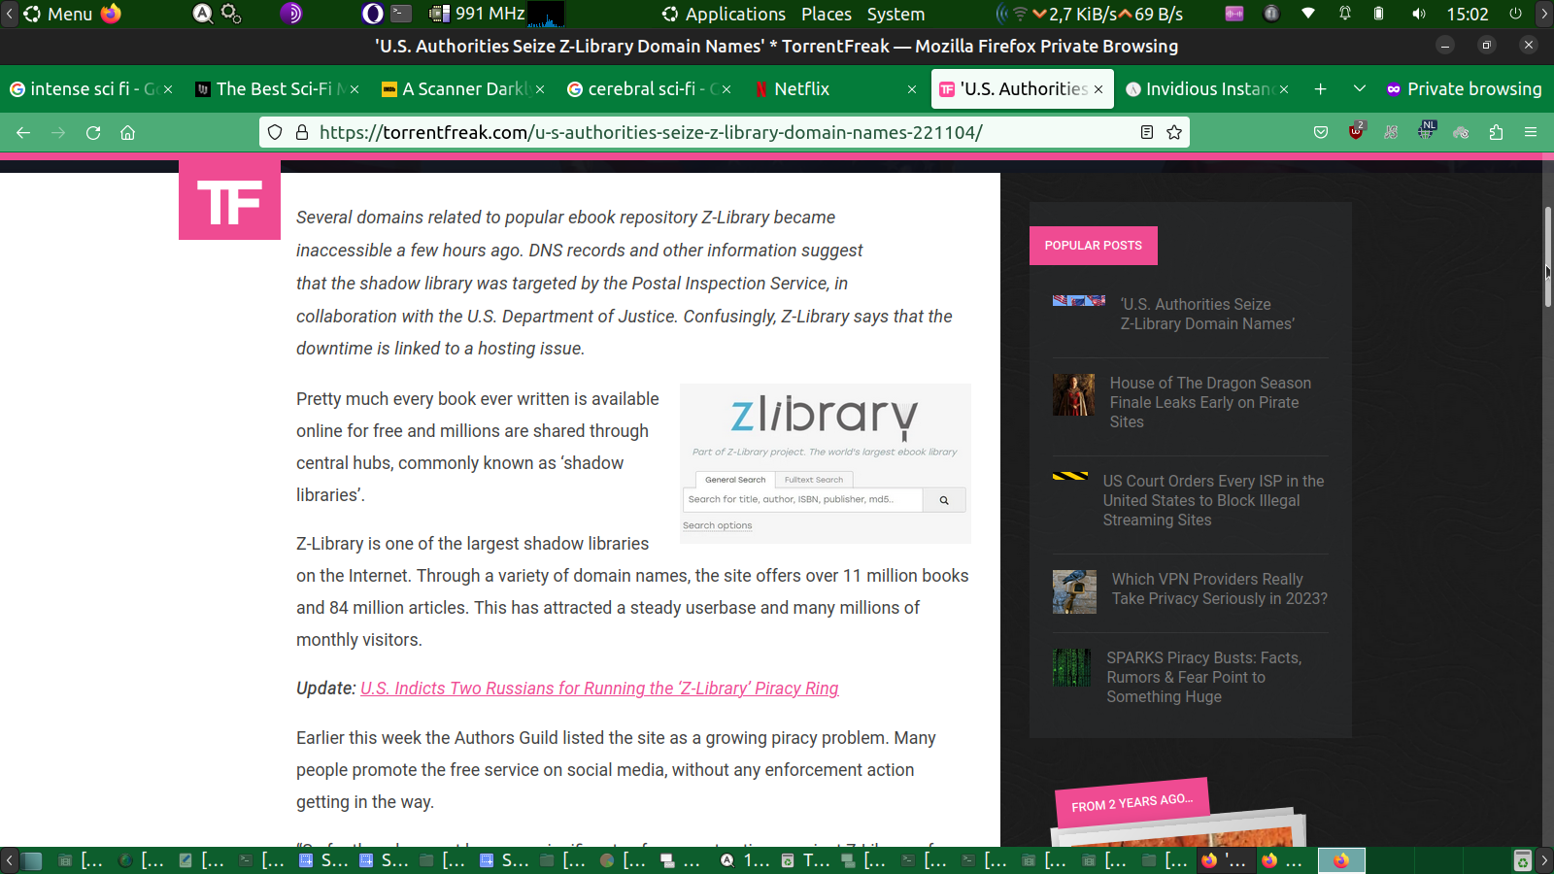Open 'Which VPN Providers Really Take Privacy Seriously' post
The width and height of the screenshot is (1554, 874).
click(x=1220, y=588)
